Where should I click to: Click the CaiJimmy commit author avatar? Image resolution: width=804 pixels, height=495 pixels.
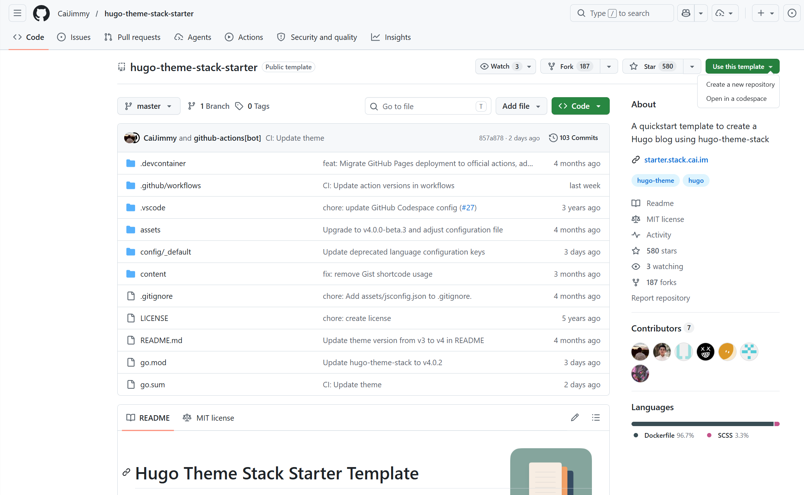(130, 138)
